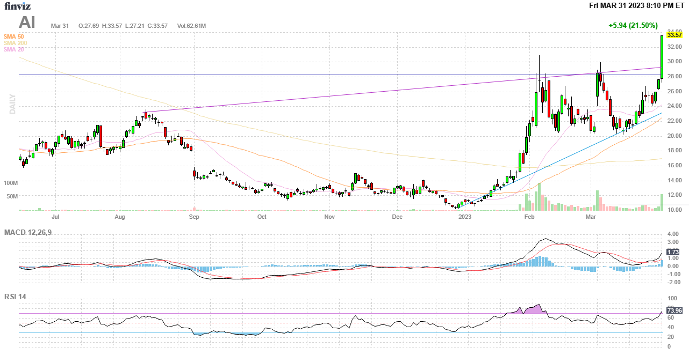Click the AI ticker symbol
The image size is (689, 355).
pos(28,23)
